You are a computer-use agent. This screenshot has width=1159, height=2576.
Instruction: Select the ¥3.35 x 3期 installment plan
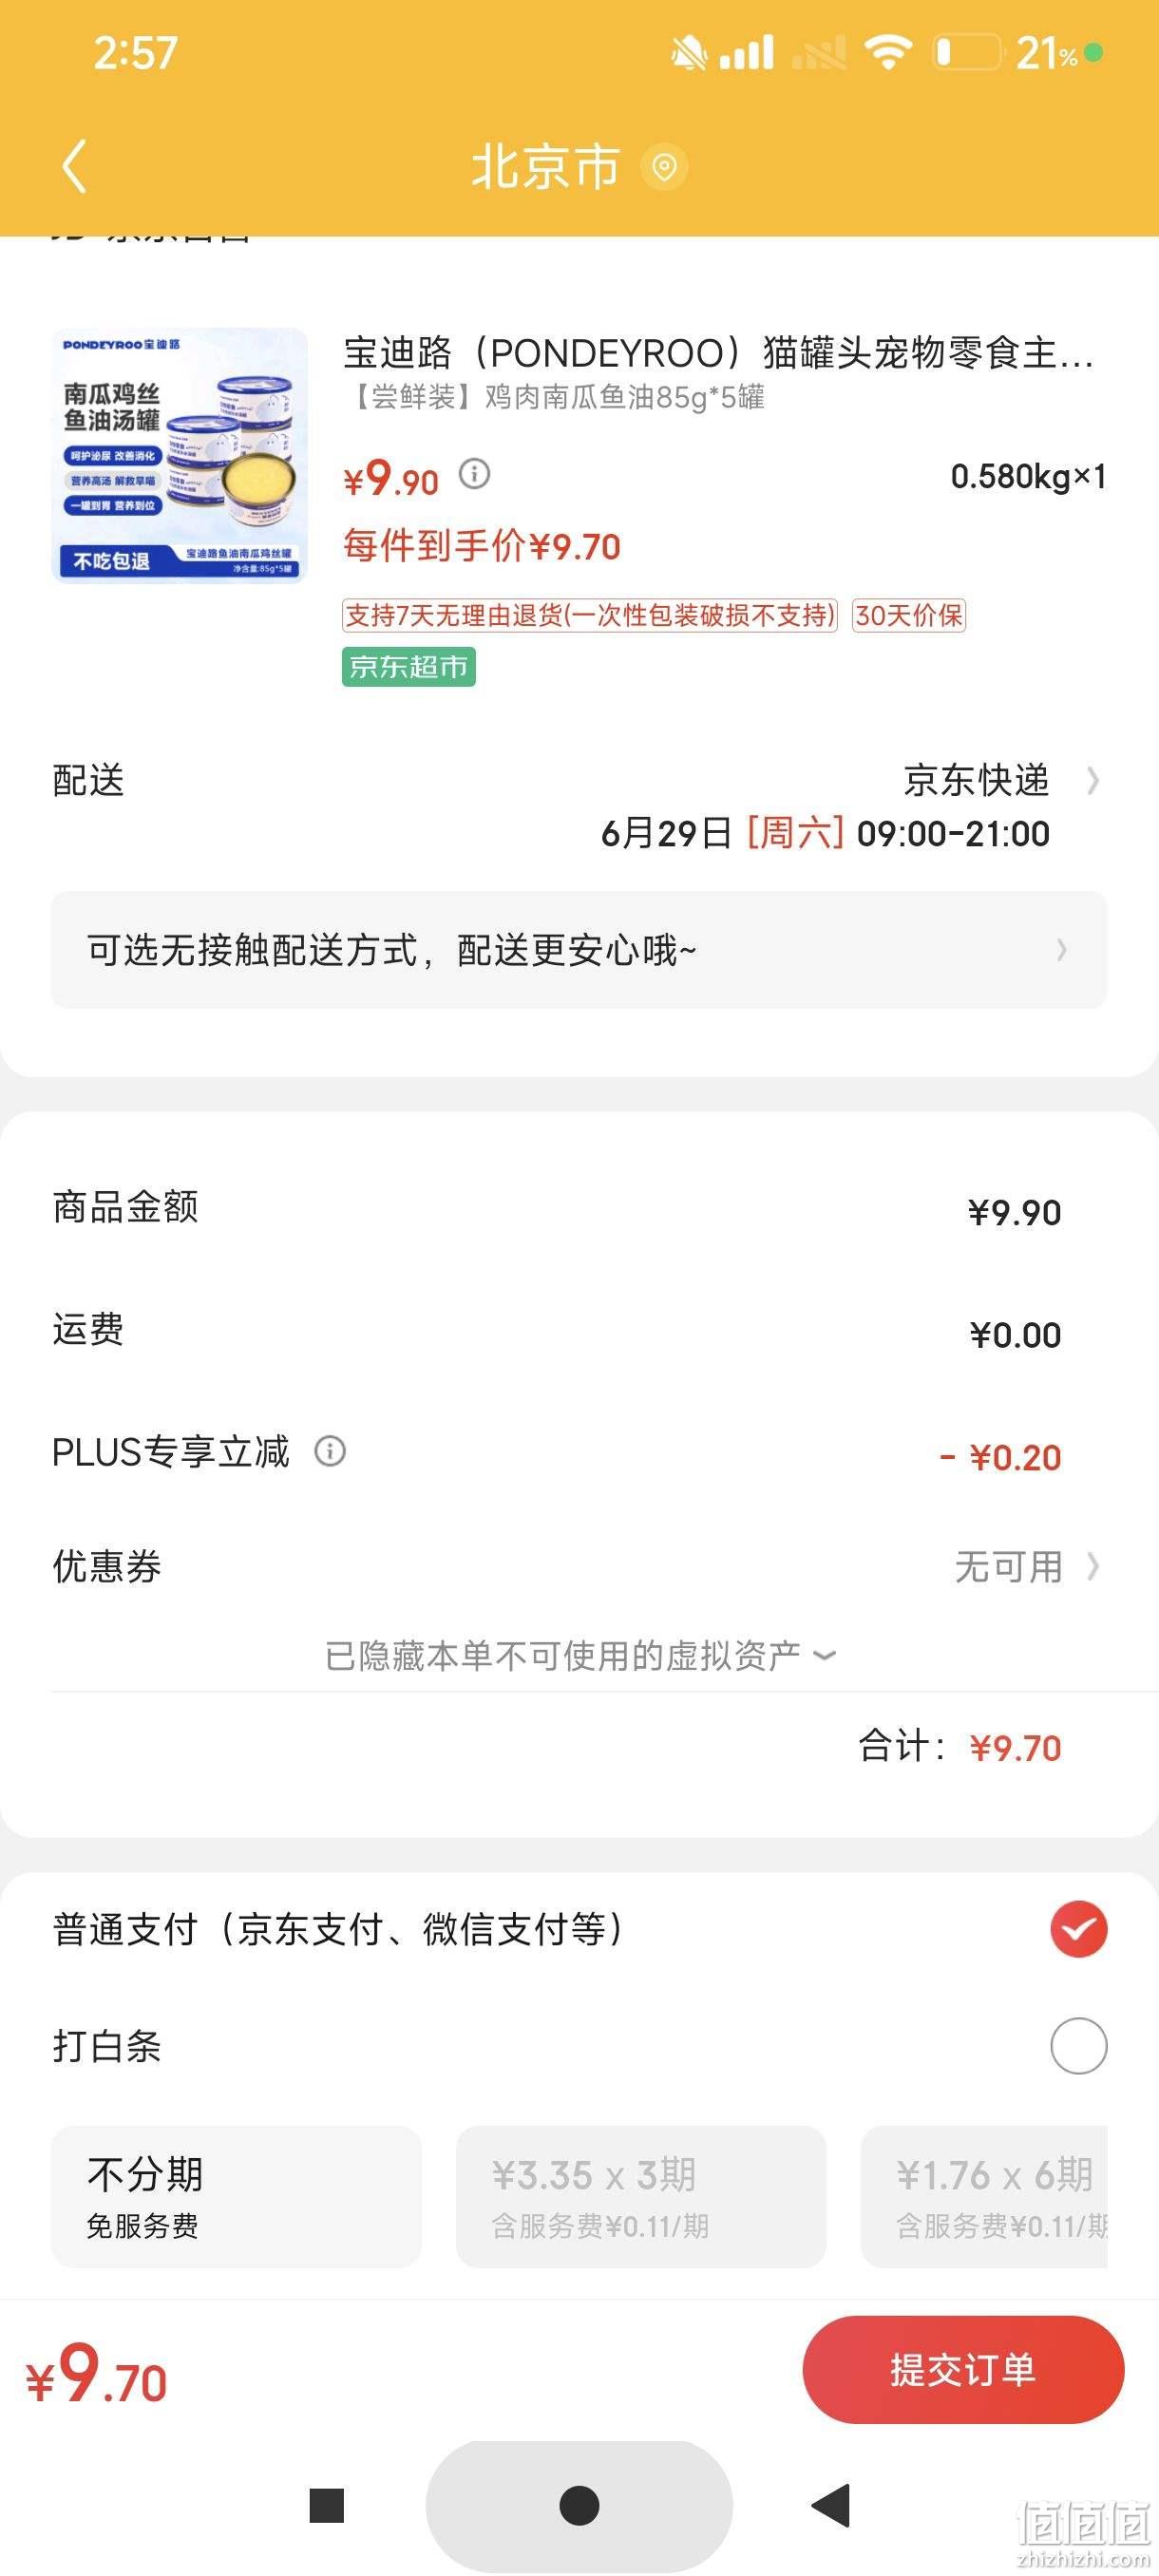click(641, 2197)
